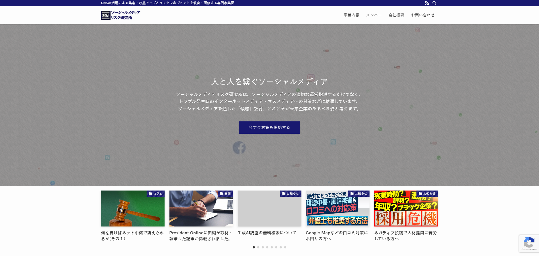Select お知らせ tag on 生成AI講座 card
539x256 pixels.
[x=291, y=194]
